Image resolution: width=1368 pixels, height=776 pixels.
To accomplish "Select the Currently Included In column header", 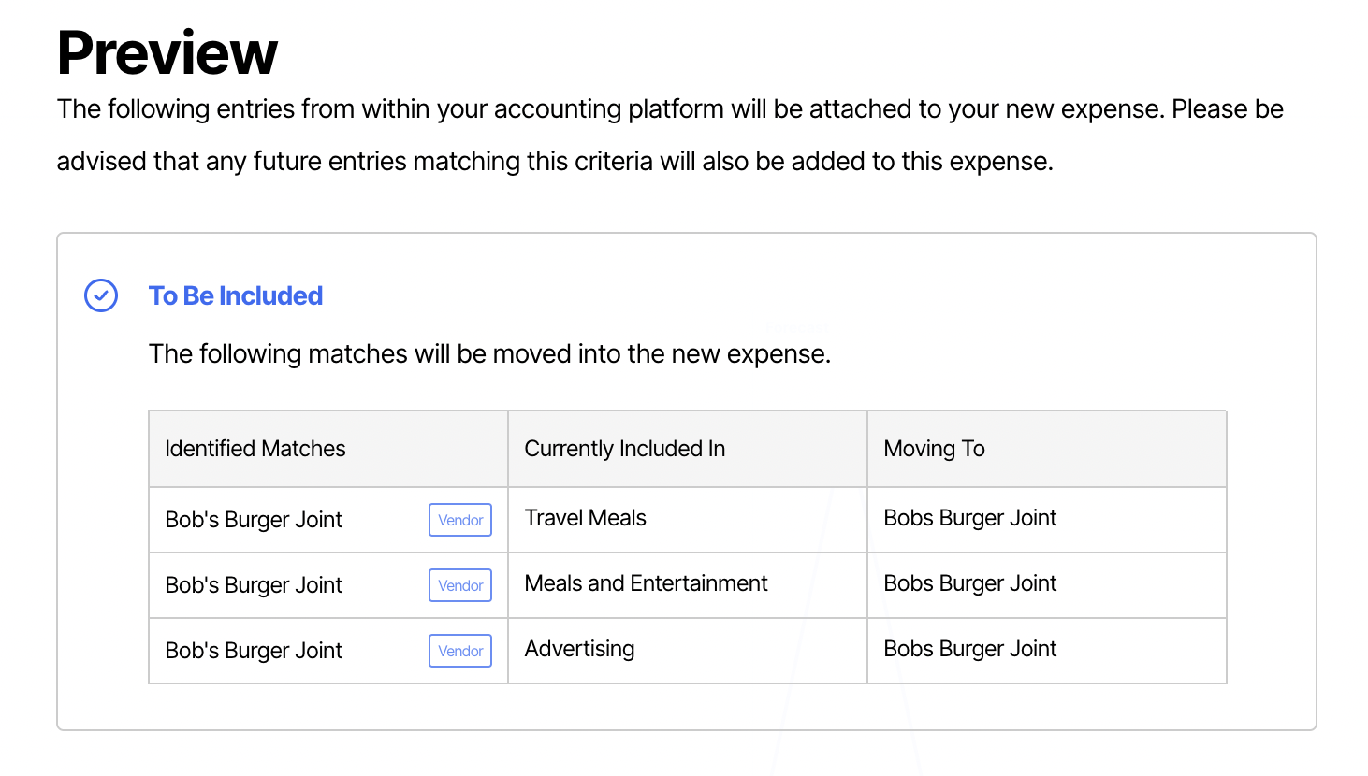I will point(624,449).
